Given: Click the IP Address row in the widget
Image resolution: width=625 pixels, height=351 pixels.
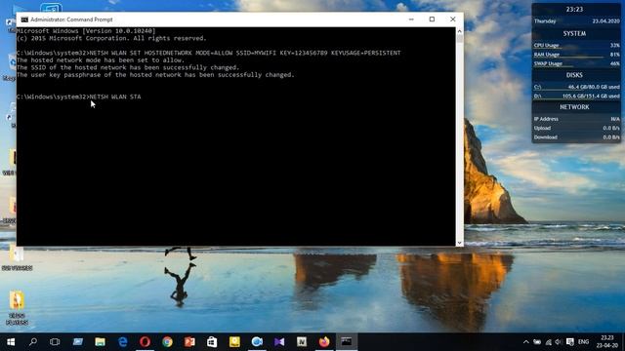Looking at the screenshot, I should pyautogui.click(x=576, y=119).
